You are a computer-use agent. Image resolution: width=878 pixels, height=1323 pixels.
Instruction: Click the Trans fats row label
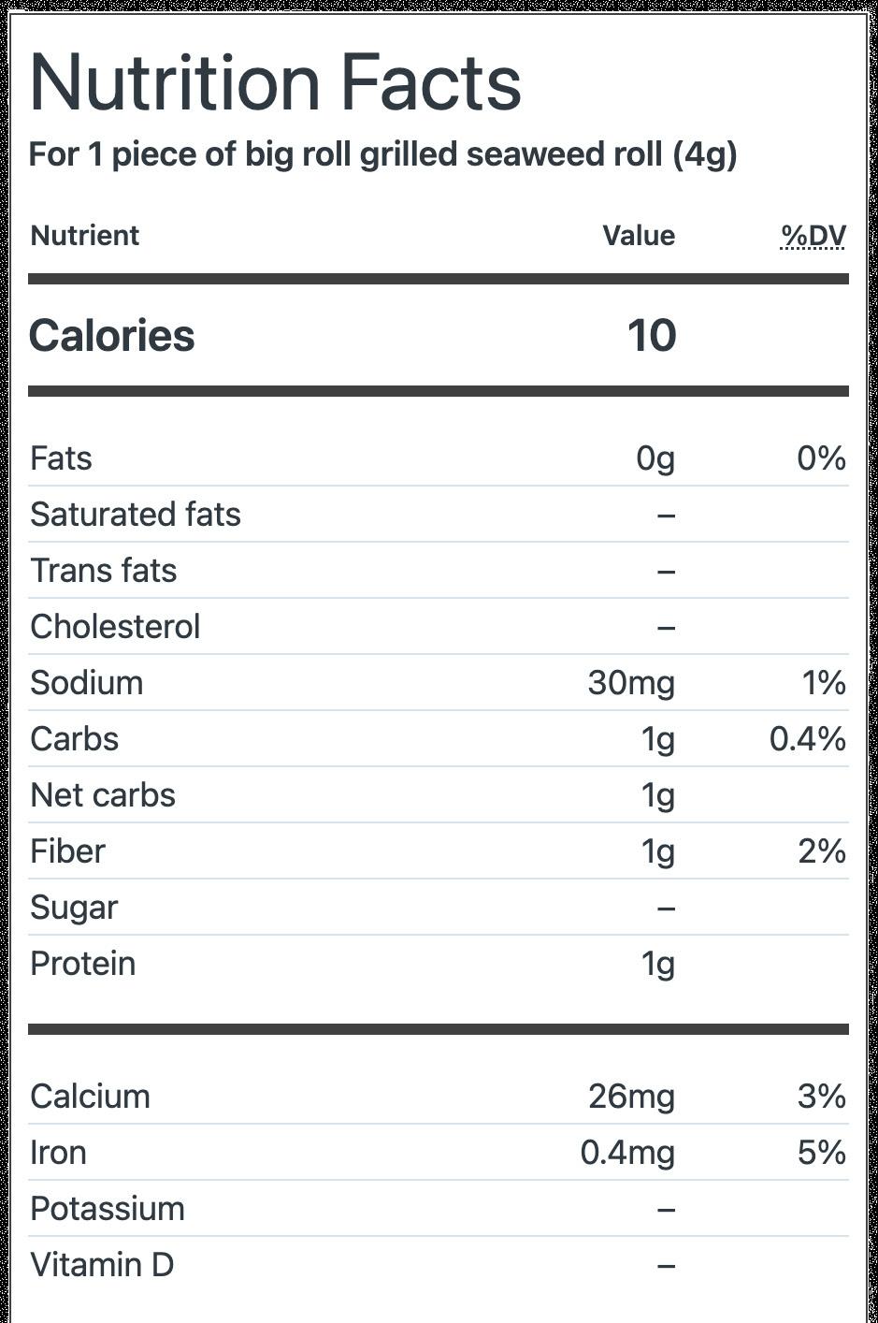coord(103,571)
